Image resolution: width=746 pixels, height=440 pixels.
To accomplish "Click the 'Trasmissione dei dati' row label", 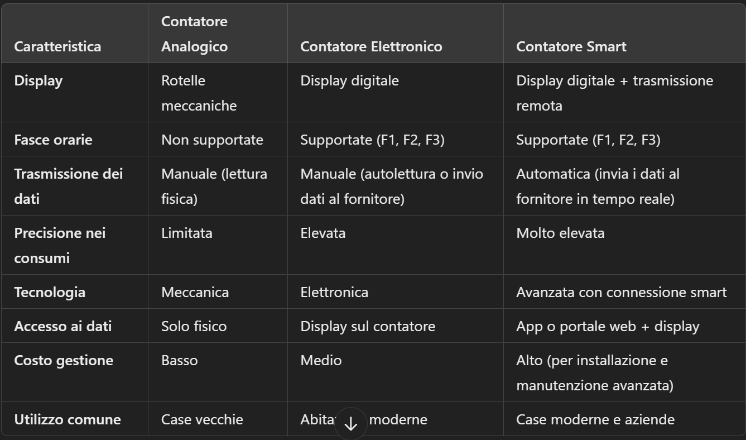I will coord(68,186).
